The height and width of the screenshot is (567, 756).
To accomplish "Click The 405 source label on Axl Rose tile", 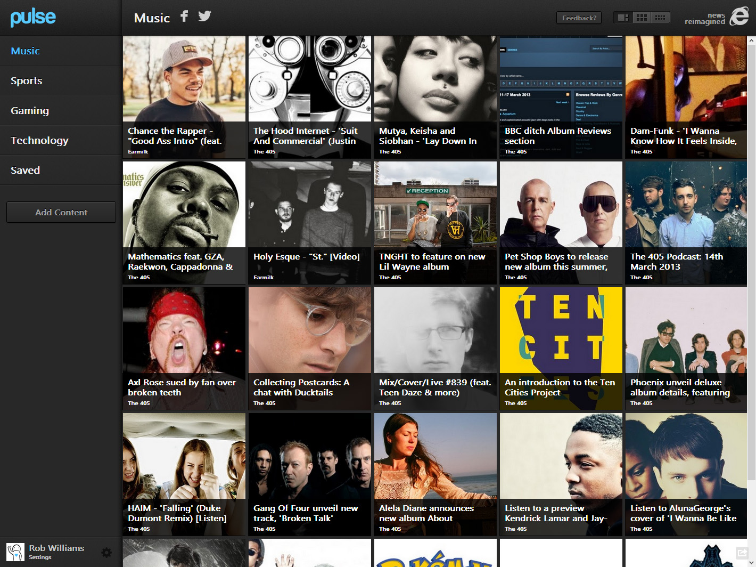I will (139, 403).
